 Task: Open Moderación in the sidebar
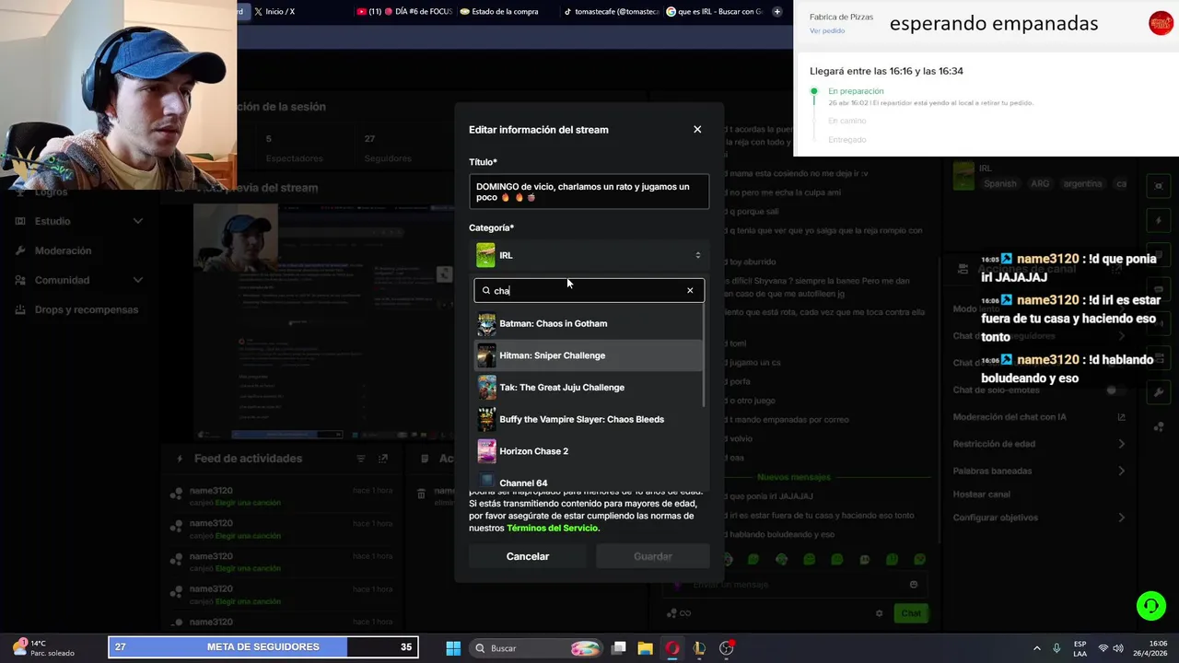pyautogui.click(x=63, y=250)
